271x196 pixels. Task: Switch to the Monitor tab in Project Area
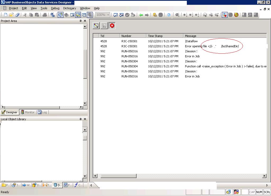(28, 112)
